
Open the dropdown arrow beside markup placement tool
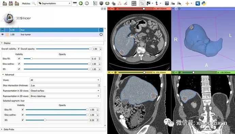(160, 3)
